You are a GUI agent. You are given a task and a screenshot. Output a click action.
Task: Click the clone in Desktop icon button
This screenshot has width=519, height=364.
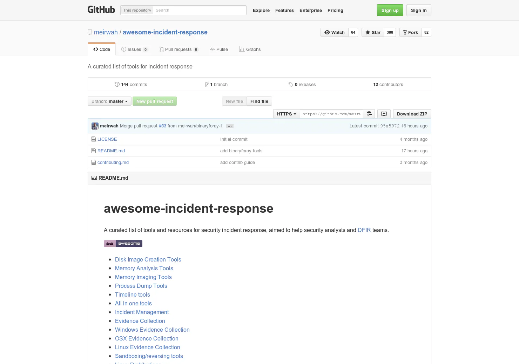pyautogui.click(x=384, y=114)
